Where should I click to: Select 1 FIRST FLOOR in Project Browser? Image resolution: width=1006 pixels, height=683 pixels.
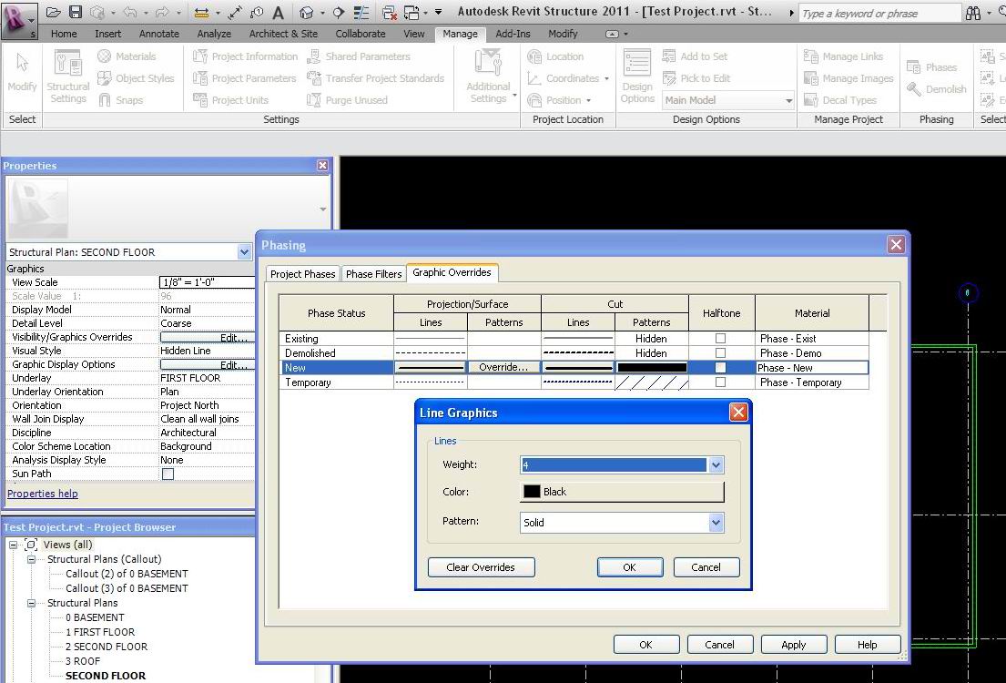click(100, 632)
